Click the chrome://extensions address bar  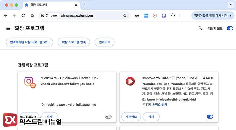coord(84,15)
